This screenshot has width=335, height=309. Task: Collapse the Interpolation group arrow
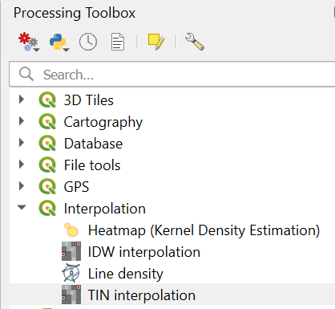tap(22, 207)
